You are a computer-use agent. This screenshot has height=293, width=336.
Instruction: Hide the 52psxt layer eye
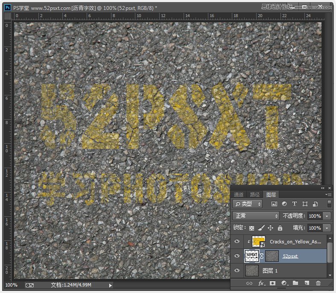(237, 256)
